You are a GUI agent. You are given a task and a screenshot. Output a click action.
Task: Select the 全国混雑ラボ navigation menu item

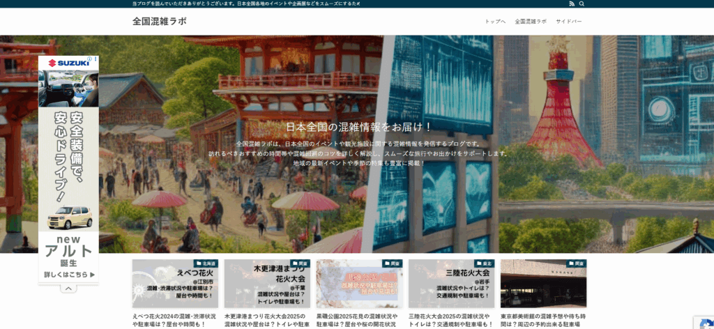531,22
